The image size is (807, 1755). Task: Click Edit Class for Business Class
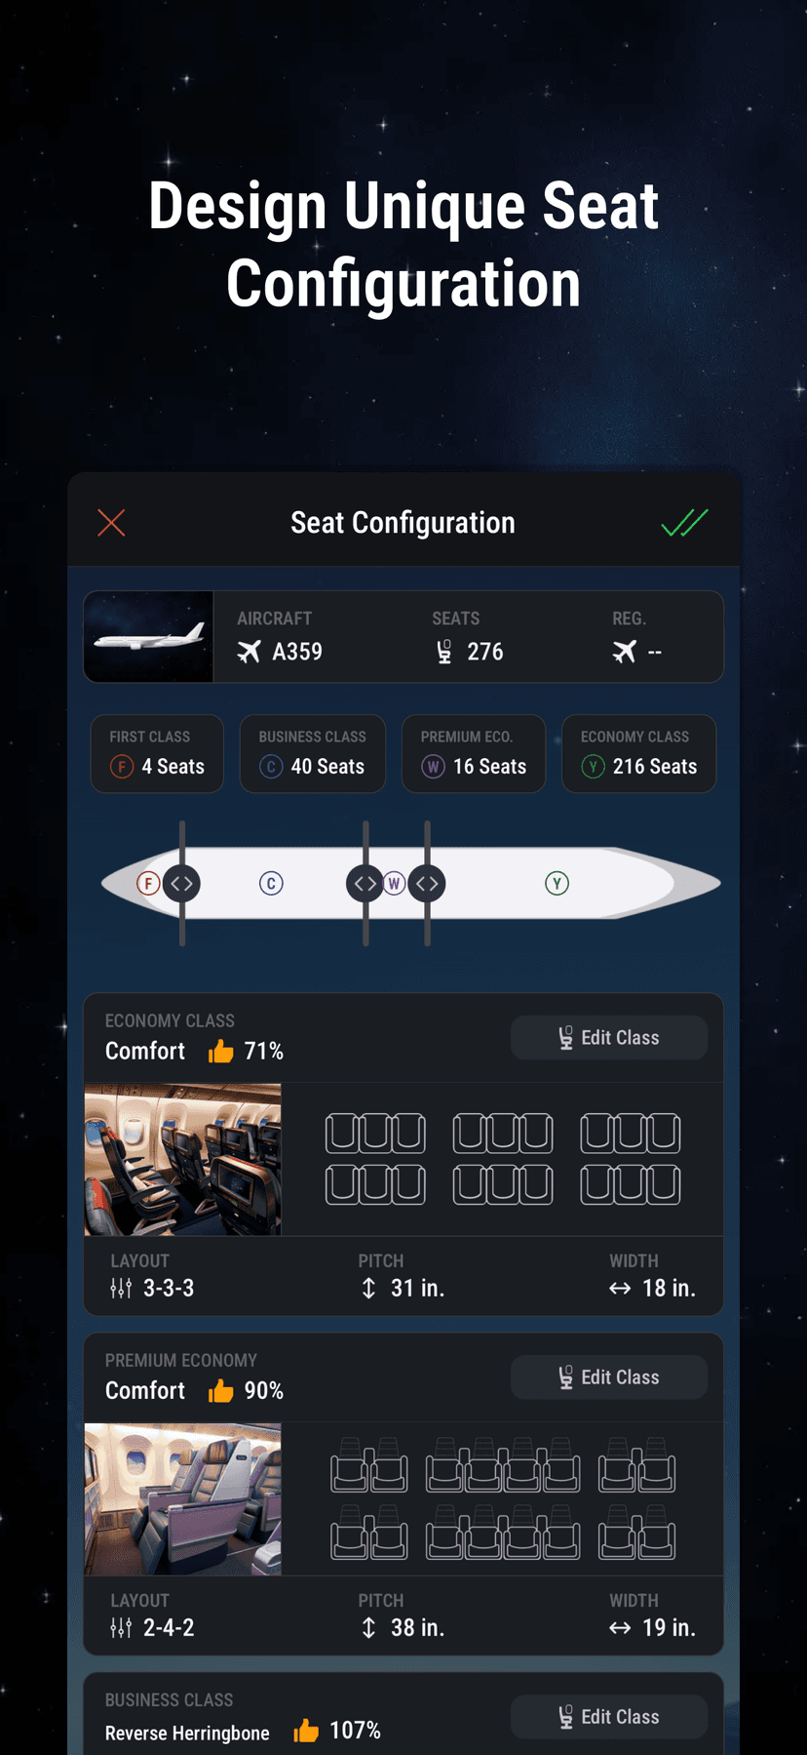(608, 1717)
